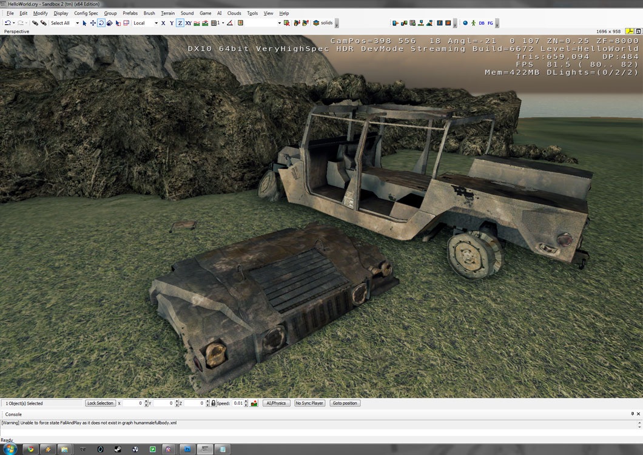Expand the solids toolbar overflow

point(337,23)
